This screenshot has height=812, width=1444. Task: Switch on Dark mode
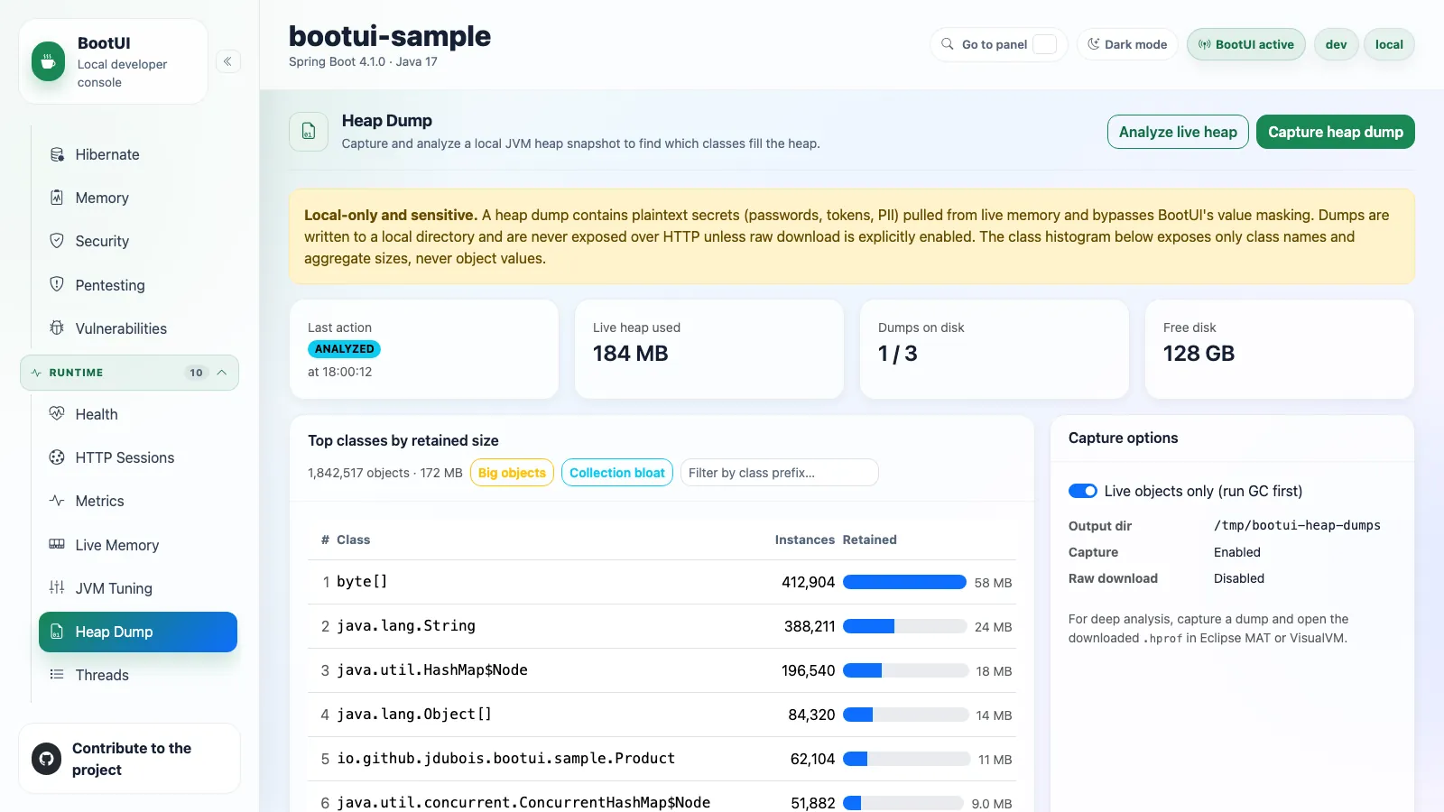pyautogui.click(x=1127, y=44)
